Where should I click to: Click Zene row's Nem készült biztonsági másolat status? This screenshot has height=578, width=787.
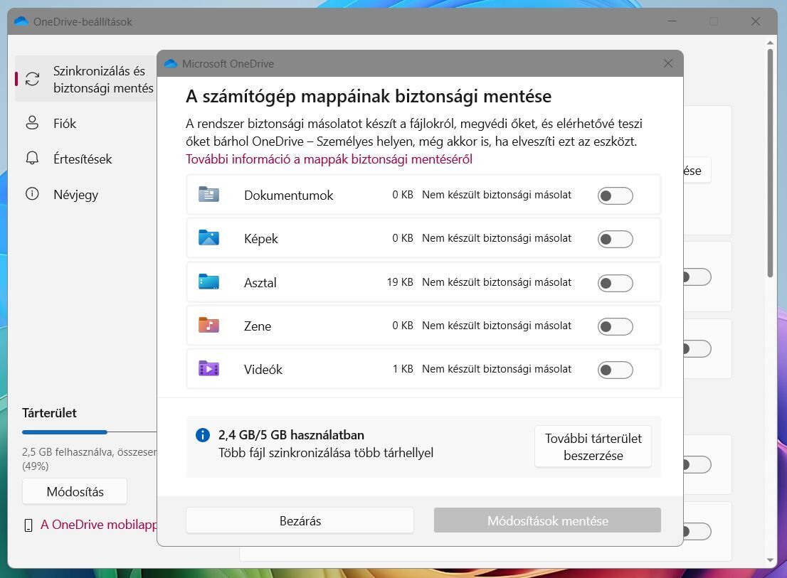tap(497, 326)
